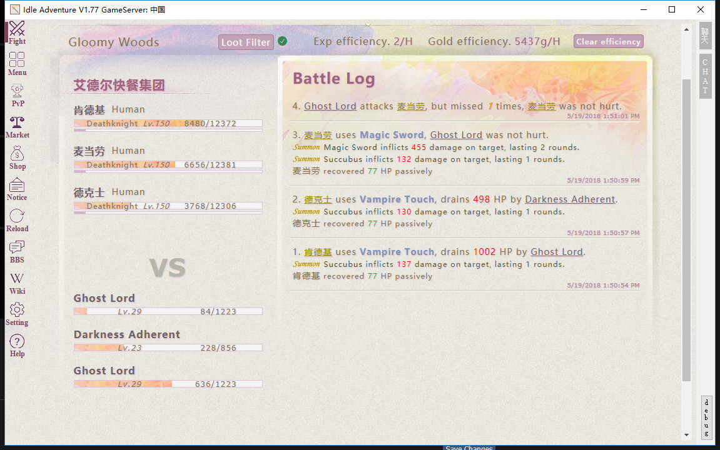The image size is (720, 450).
Task: Toggle the debug panel at bottom right
Action: (x=706, y=414)
